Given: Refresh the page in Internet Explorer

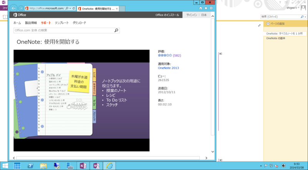Looking at the screenshot, I should [74, 8].
